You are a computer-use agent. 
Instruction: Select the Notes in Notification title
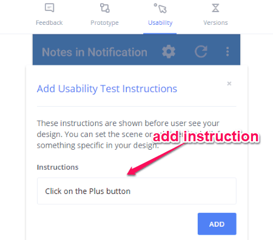pyautogui.click(x=95, y=52)
